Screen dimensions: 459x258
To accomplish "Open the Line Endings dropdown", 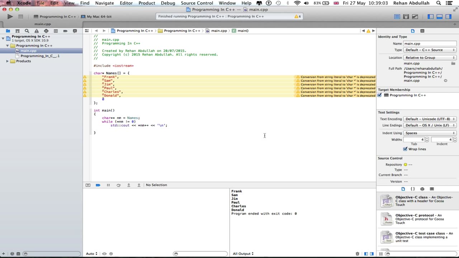I will tap(430, 125).
